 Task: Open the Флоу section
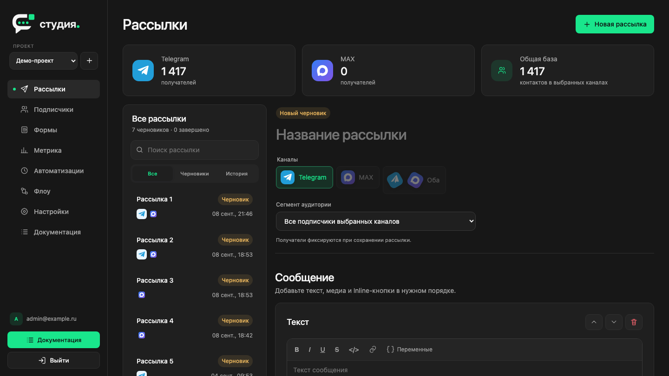tap(53, 191)
